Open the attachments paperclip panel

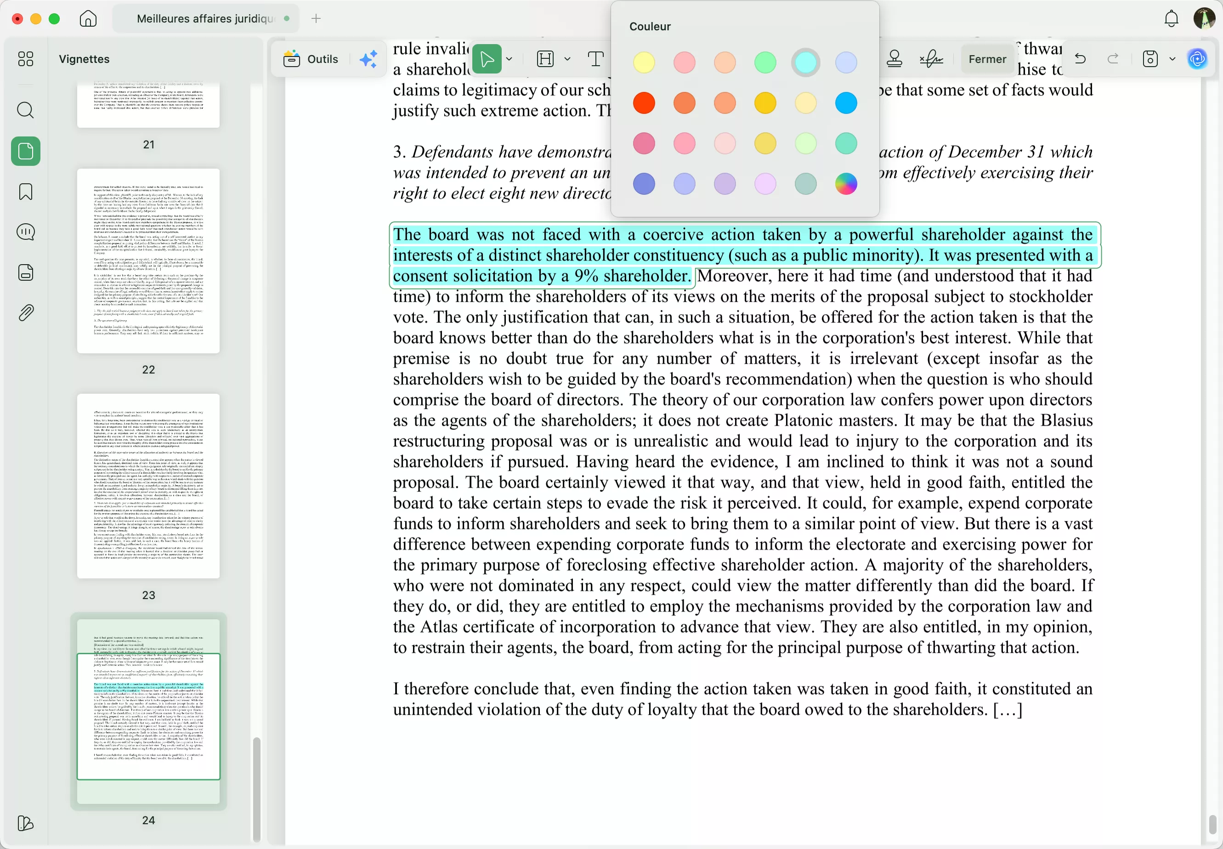[x=25, y=313]
